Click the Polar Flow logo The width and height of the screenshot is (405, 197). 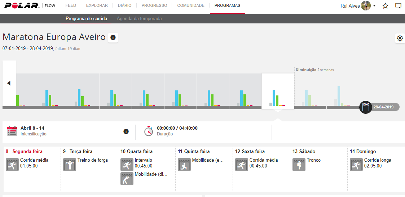click(22, 6)
